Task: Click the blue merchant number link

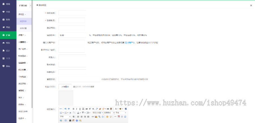Action: coord(130,43)
